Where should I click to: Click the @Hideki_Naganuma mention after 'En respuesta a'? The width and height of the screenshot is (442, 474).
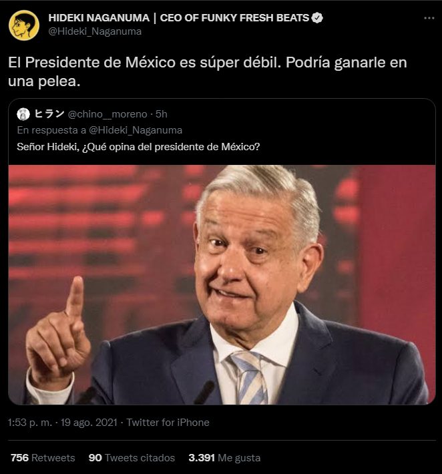136,130
